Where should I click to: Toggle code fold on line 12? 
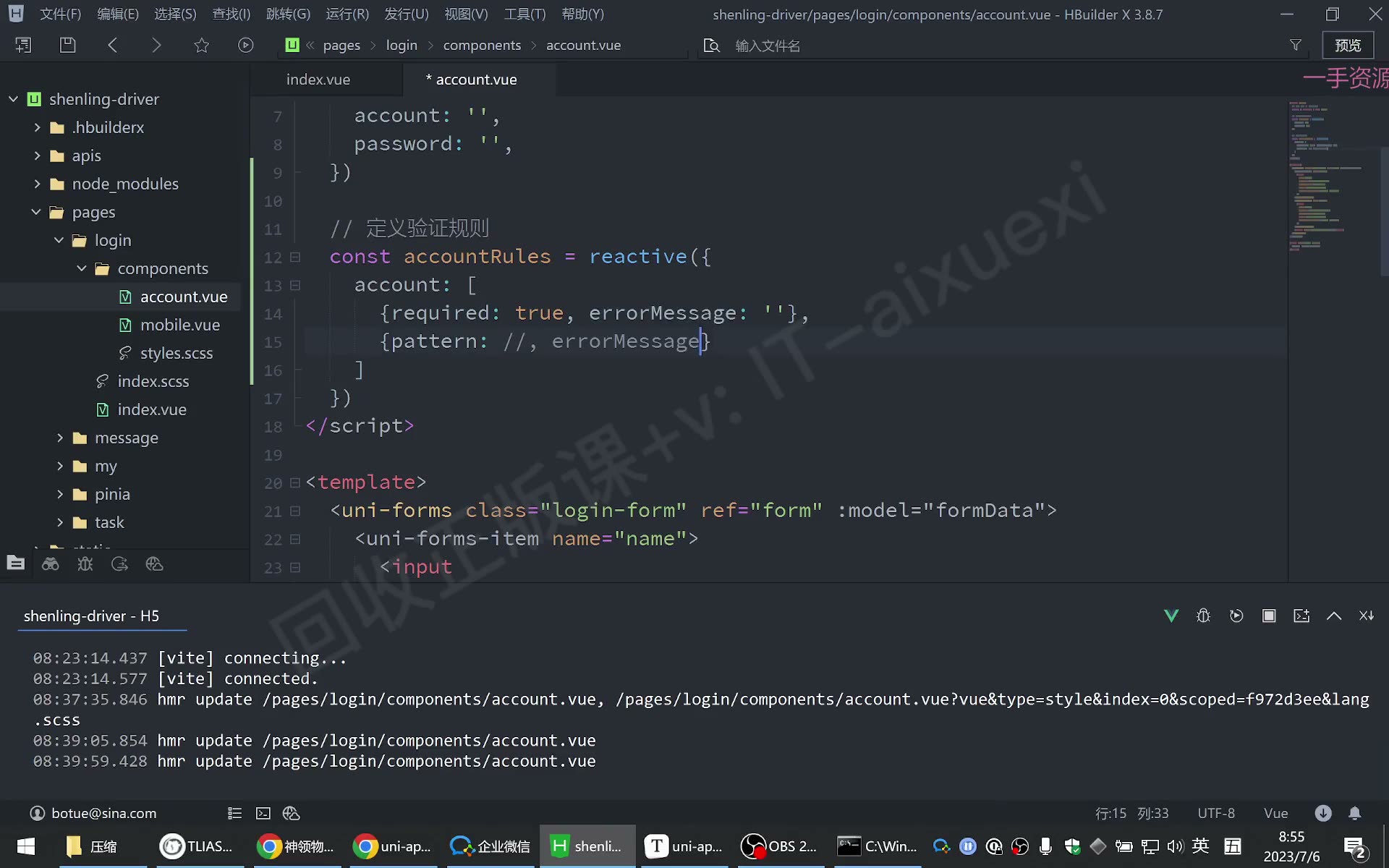295,257
